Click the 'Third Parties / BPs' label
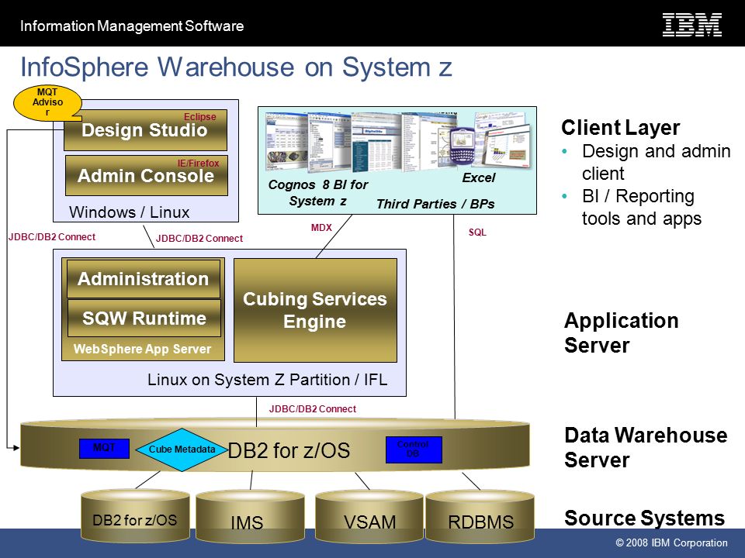745x558 pixels. click(x=435, y=204)
